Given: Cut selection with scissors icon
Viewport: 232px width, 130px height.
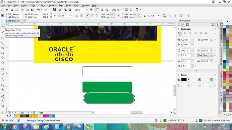Looking at the screenshot, I should tap(23, 10).
